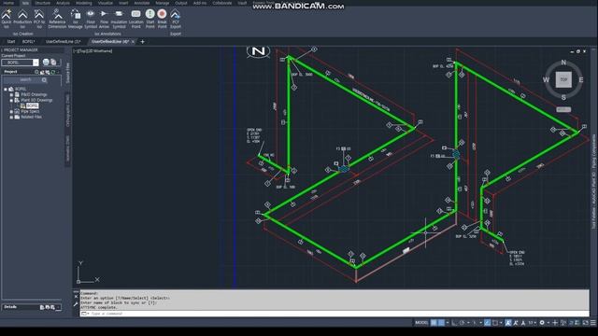Select the Floor Symbol tool
Screen dimensions: 598x336
91,19
